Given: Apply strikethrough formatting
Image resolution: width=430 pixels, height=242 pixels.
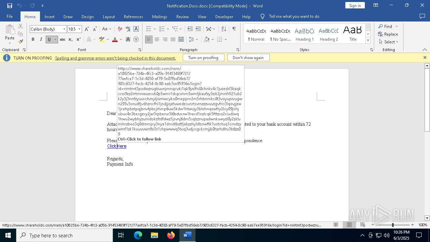Looking at the screenshot, I should pos(62,39).
